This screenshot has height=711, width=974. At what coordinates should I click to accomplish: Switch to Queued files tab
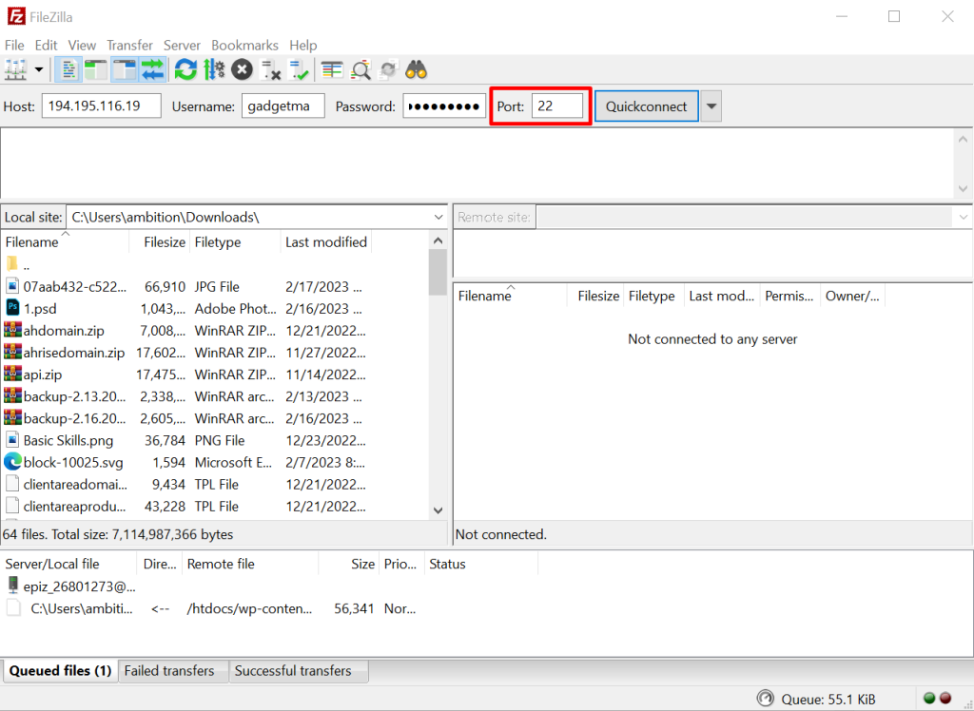(60, 671)
